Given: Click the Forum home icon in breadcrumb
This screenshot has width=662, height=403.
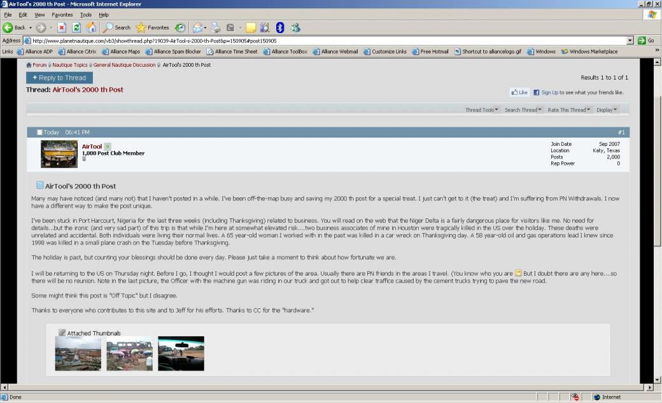Looking at the screenshot, I should (29, 65).
